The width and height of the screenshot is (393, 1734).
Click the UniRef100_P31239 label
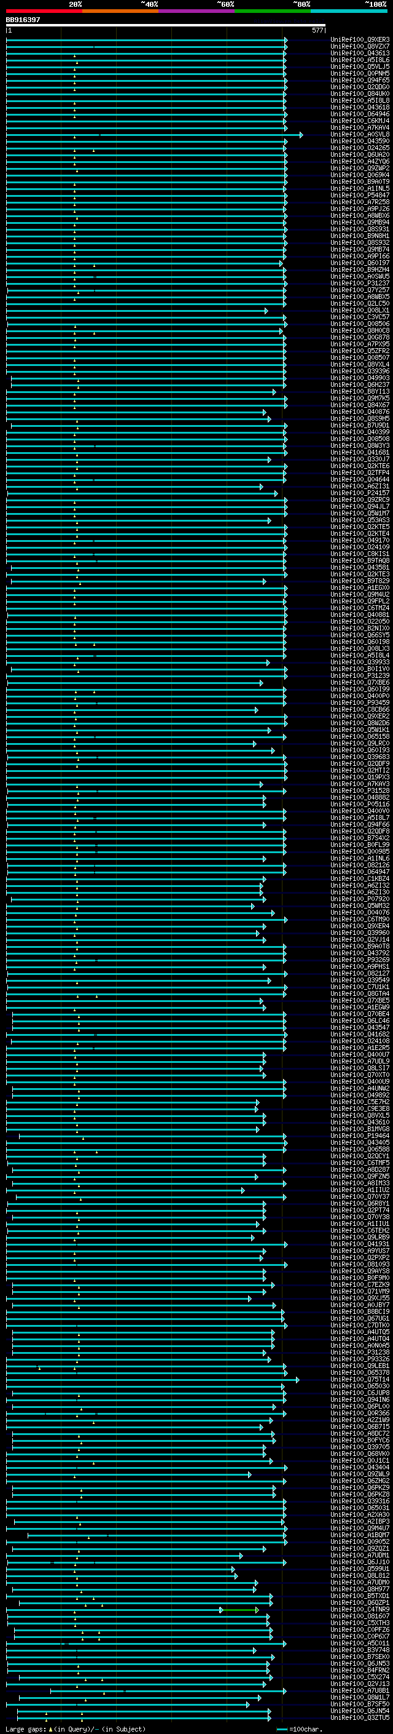tap(360, 676)
